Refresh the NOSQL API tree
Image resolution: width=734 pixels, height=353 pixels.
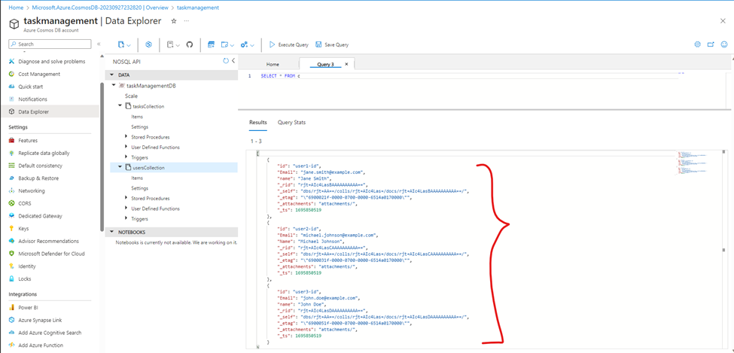pyautogui.click(x=226, y=61)
